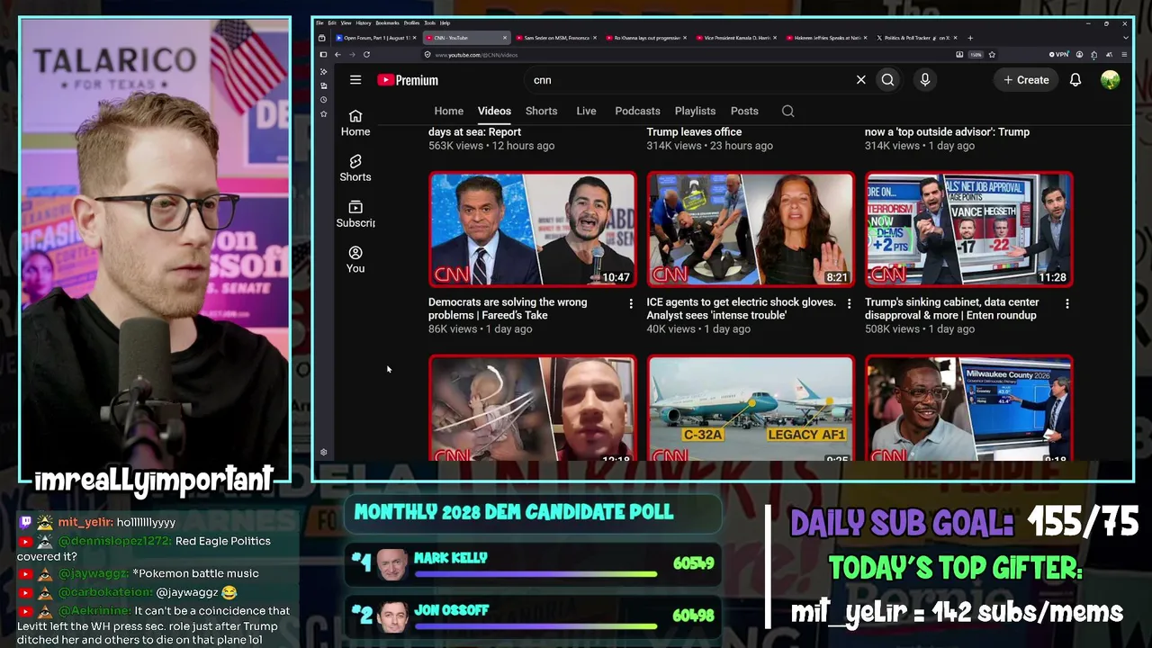Screen dimensions: 1152x648
Task: Go to Home in the YouTube sidebar
Action: [355, 123]
